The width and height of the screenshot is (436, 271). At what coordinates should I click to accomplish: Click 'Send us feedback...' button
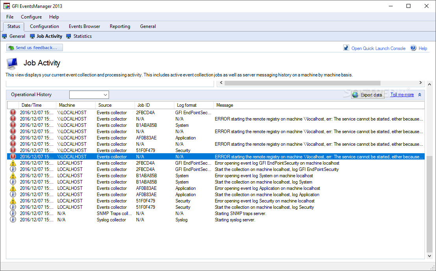[35, 48]
